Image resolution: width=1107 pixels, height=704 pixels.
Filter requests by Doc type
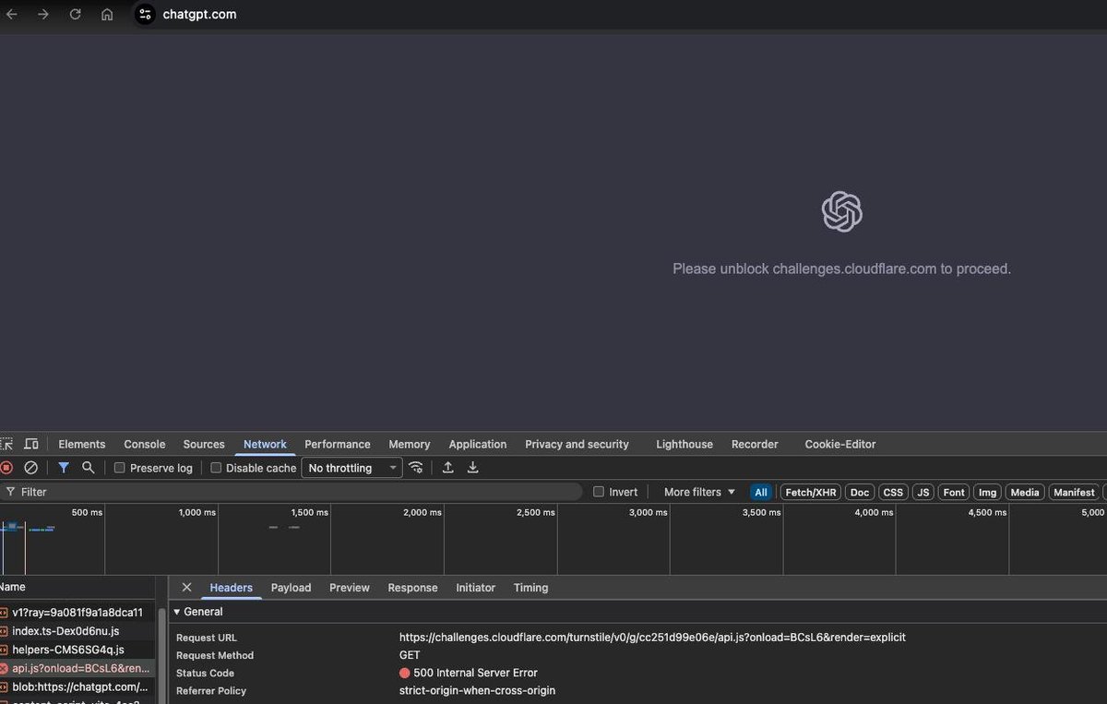click(x=860, y=492)
